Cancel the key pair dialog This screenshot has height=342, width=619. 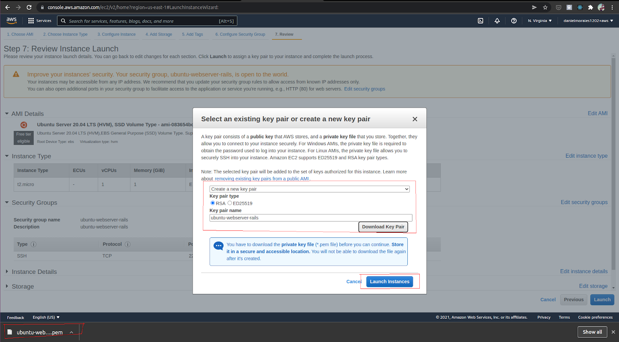(x=354, y=282)
